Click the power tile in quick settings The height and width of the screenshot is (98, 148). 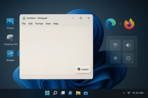pos(128,58)
